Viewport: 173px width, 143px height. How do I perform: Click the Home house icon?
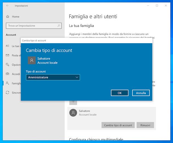(x=8, y=16)
